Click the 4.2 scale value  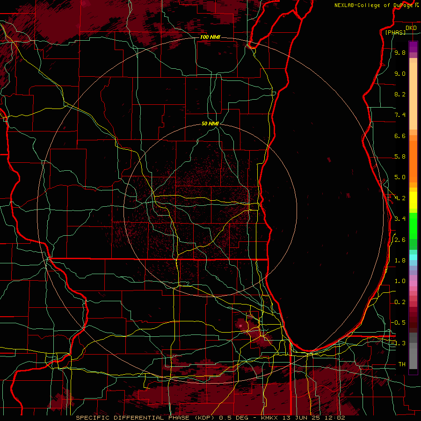pyautogui.click(x=400, y=198)
